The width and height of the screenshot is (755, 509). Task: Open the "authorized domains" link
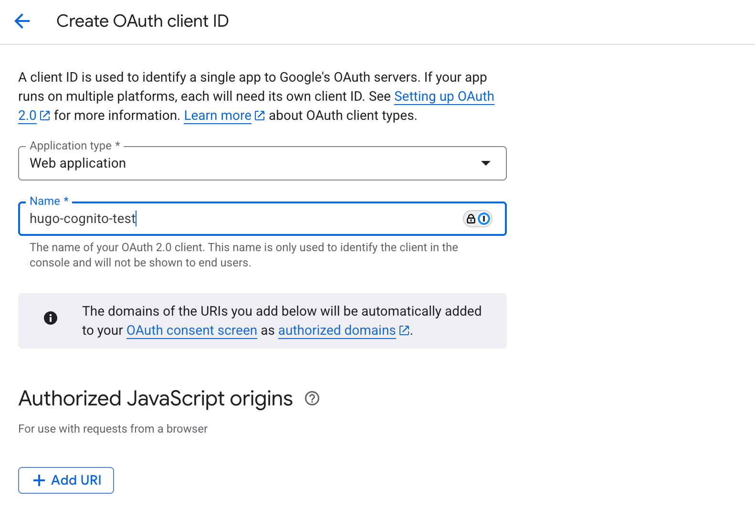337,330
